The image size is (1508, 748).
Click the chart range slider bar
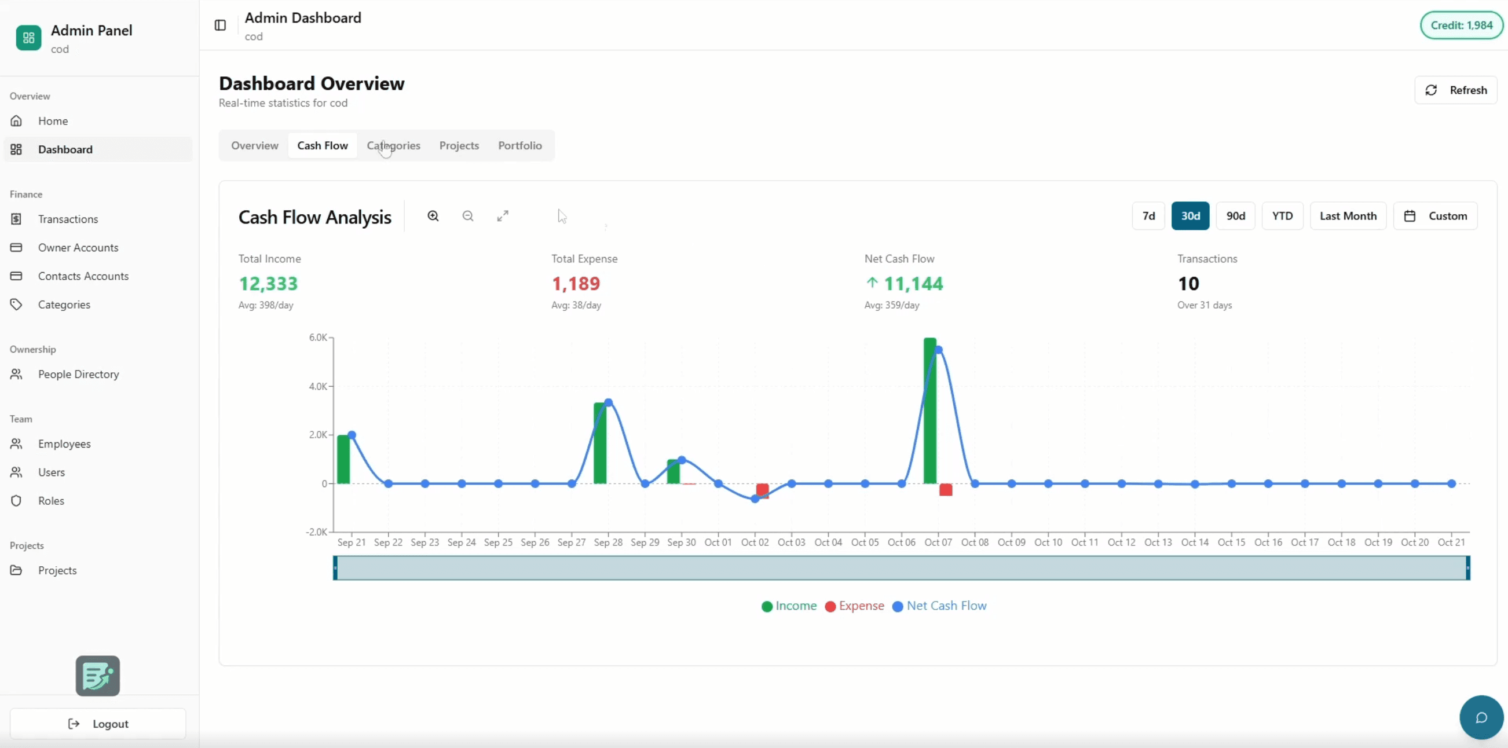[x=902, y=568]
